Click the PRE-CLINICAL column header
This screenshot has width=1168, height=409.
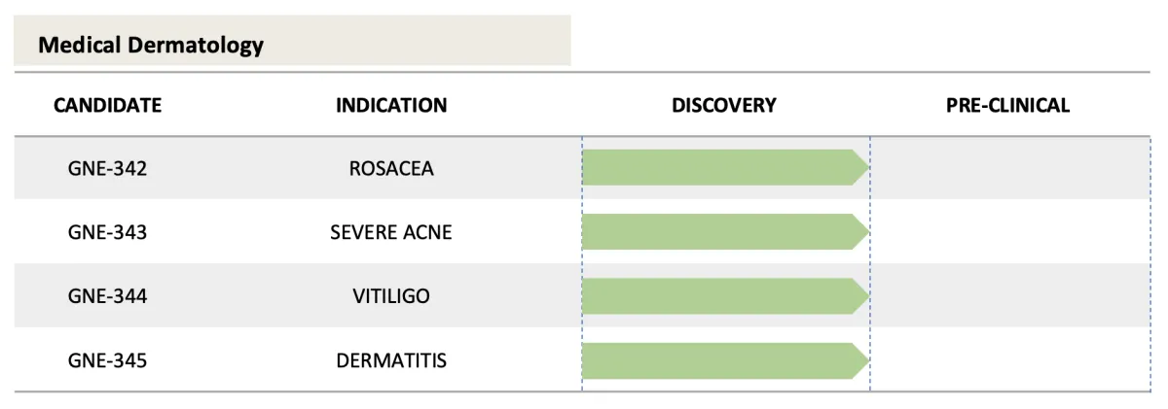[x=1007, y=105]
